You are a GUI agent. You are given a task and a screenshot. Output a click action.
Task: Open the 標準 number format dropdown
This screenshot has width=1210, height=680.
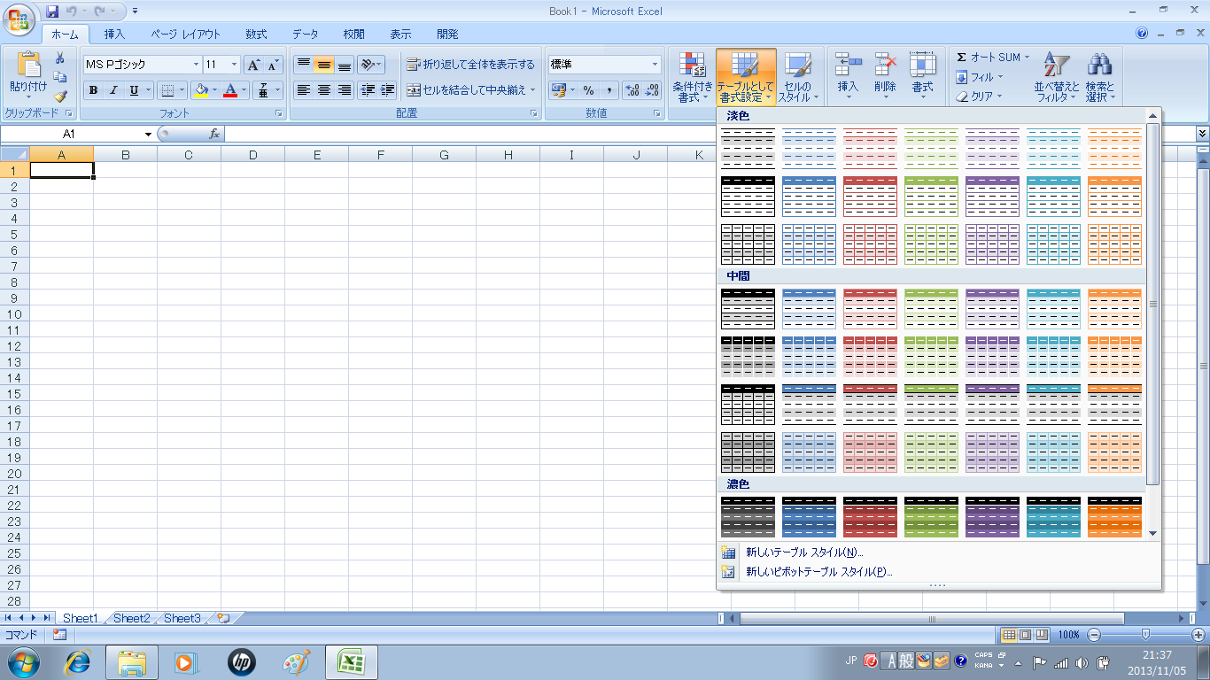(x=655, y=65)
